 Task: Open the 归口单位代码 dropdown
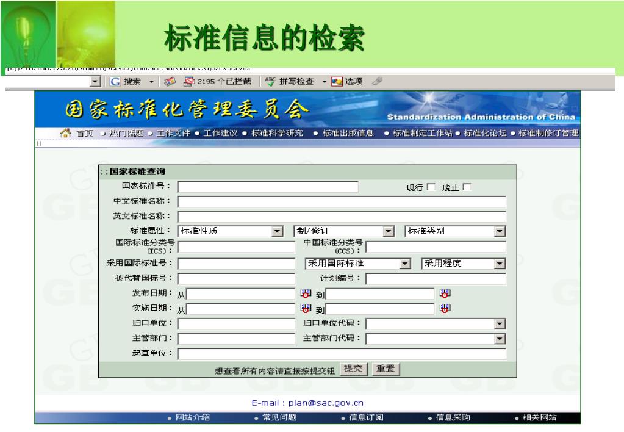tap(436, 324)
